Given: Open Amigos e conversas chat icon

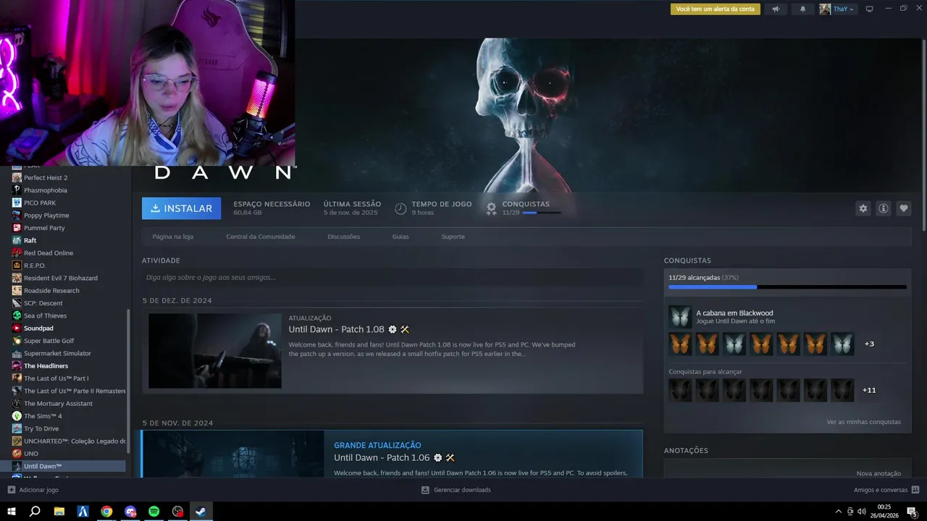Looking at the screenshot, I should [915, 490].
